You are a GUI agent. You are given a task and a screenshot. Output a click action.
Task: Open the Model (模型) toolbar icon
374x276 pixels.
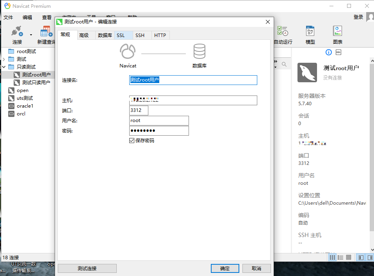click(310, 31)
